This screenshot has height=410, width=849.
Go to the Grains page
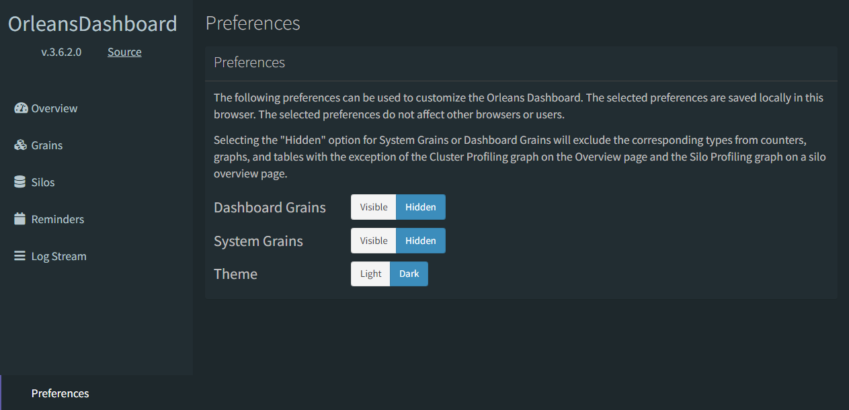[x=96, y=145]
